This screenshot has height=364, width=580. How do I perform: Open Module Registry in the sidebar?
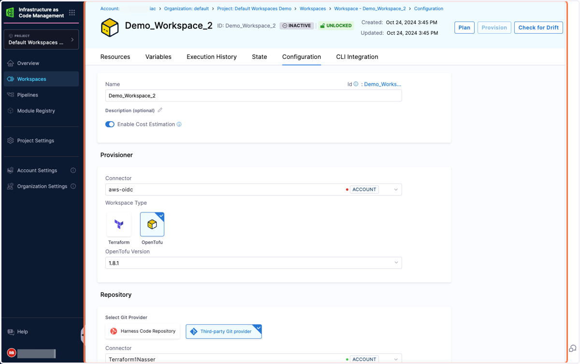[x=41, y=111]
